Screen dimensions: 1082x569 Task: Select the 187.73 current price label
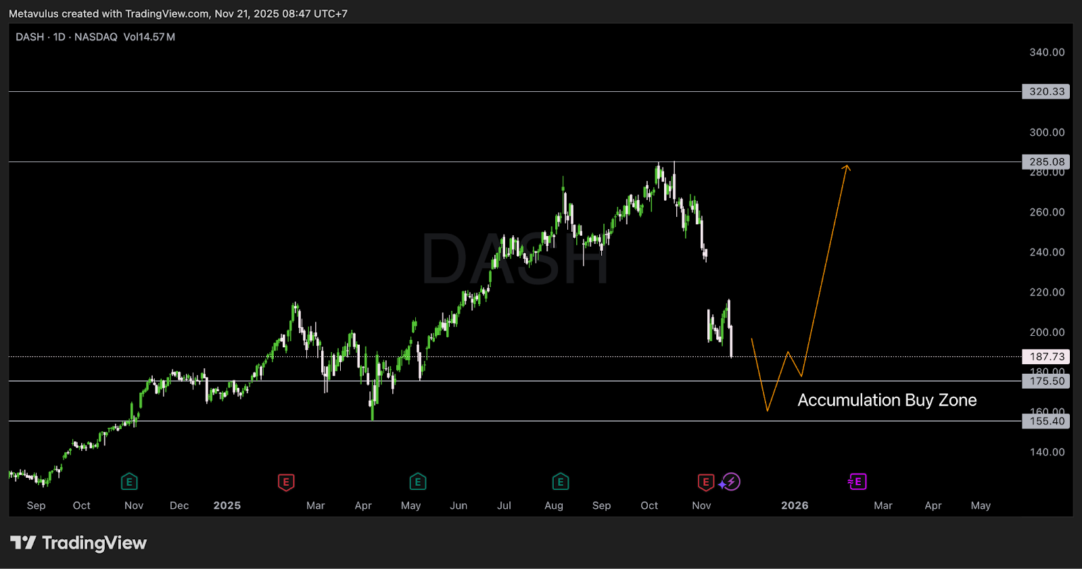coord(1046,356)
